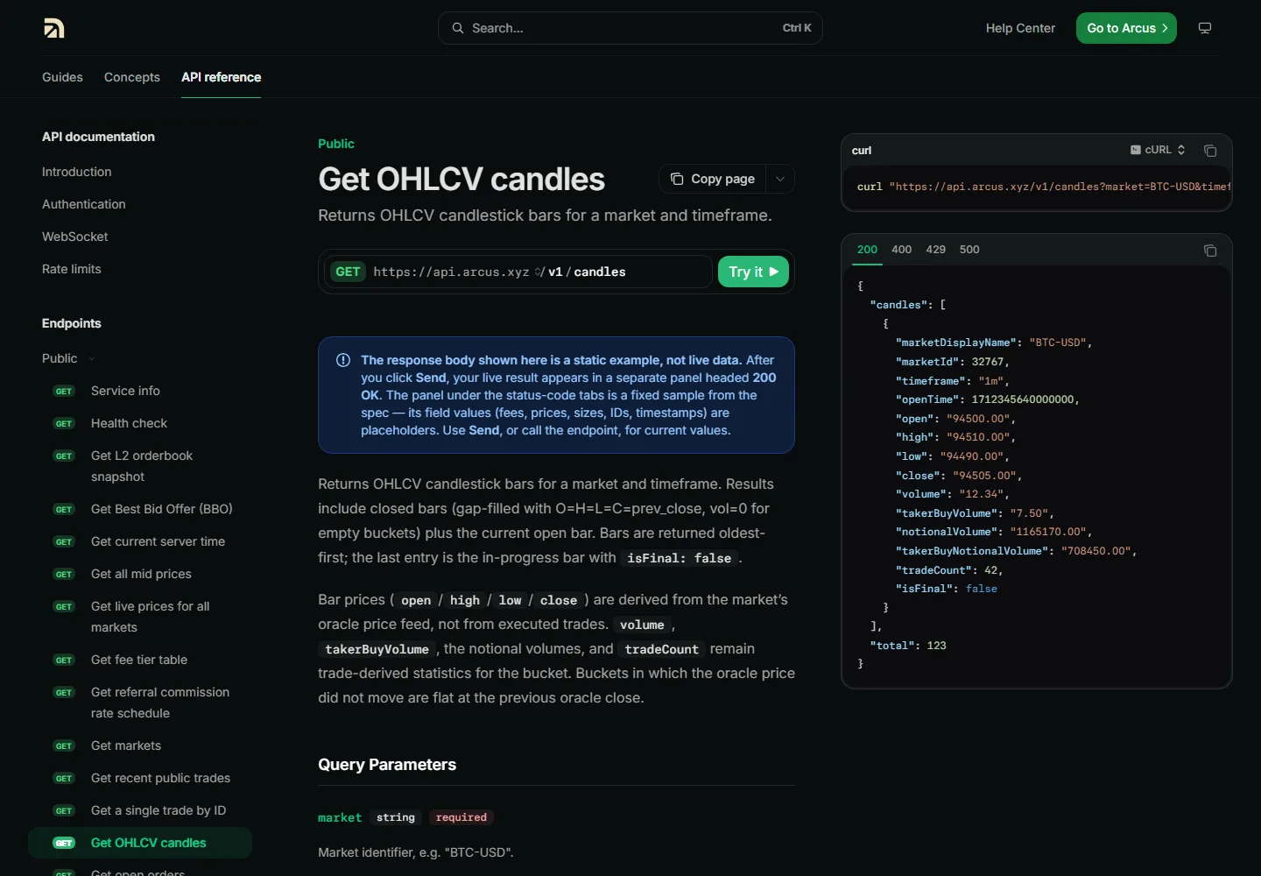Show the 429 response example

(x=935, y=250)
